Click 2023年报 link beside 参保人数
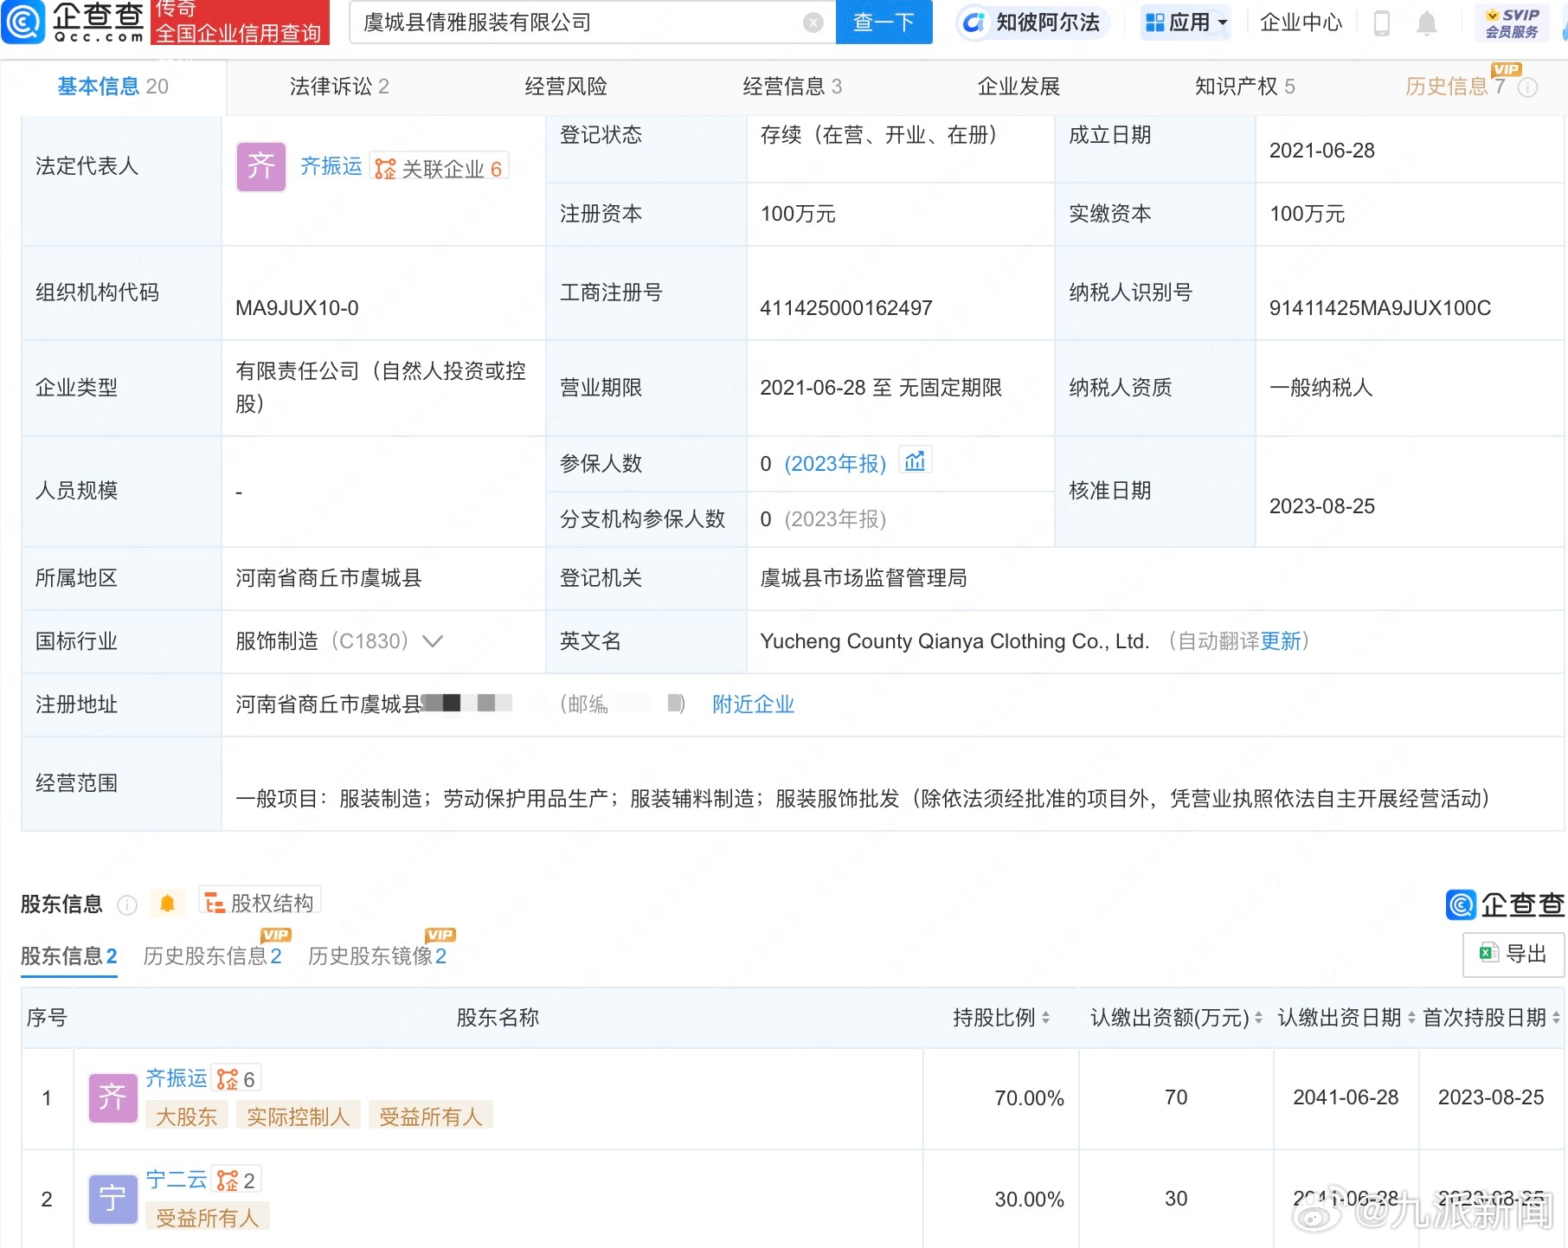Screen dimensions: 1568x1248 (835, 464)
